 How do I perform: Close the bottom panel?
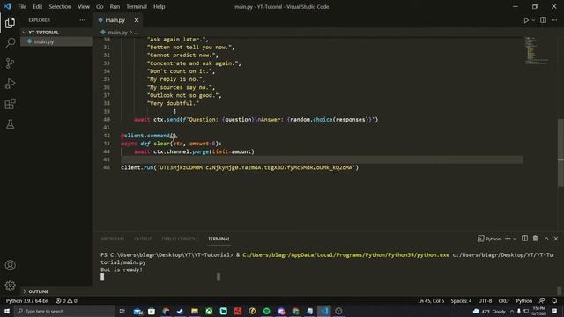pyautogui.click(x=556, y=239)
